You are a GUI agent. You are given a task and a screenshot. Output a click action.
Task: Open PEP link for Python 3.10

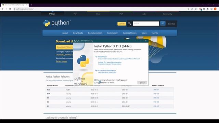coord(156,94)
